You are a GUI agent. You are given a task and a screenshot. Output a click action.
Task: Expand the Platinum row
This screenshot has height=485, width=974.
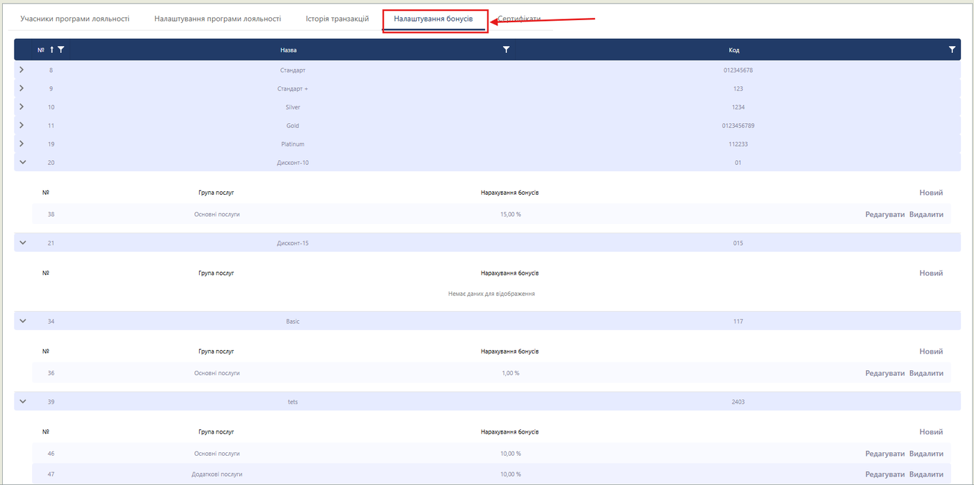(22, 143)
